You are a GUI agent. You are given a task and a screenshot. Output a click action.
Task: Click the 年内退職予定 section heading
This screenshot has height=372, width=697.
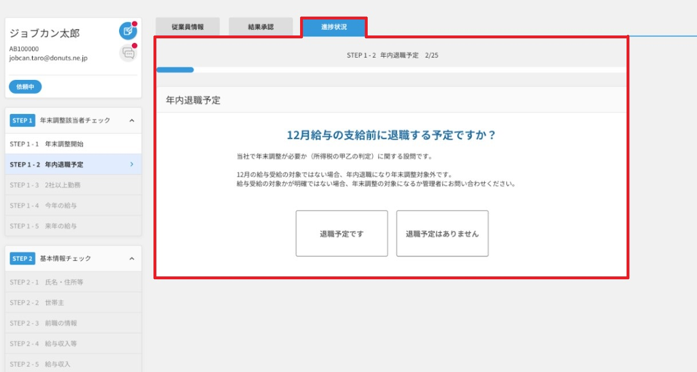(x=193, y=100)
